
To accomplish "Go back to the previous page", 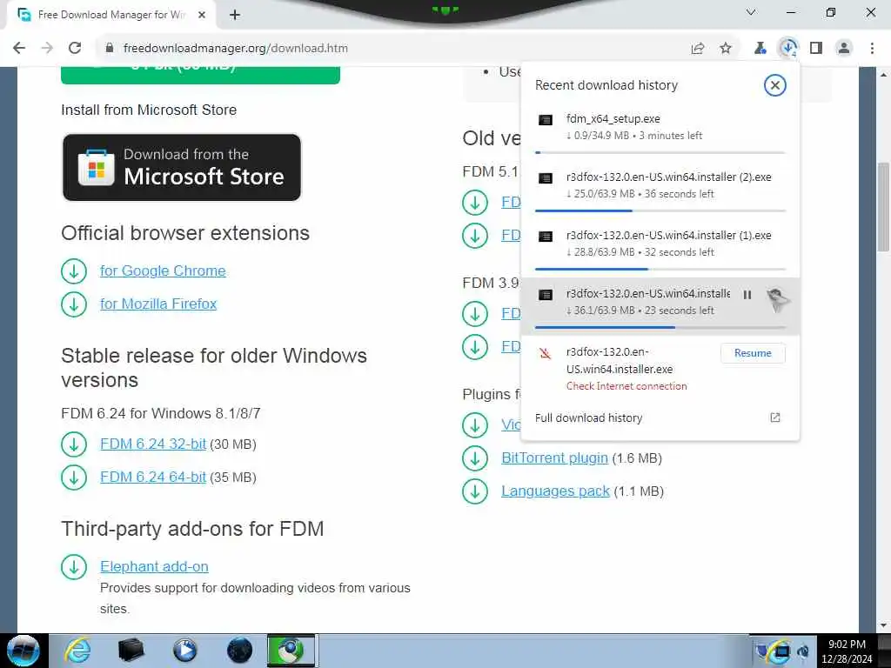I will tap(19, 49).
